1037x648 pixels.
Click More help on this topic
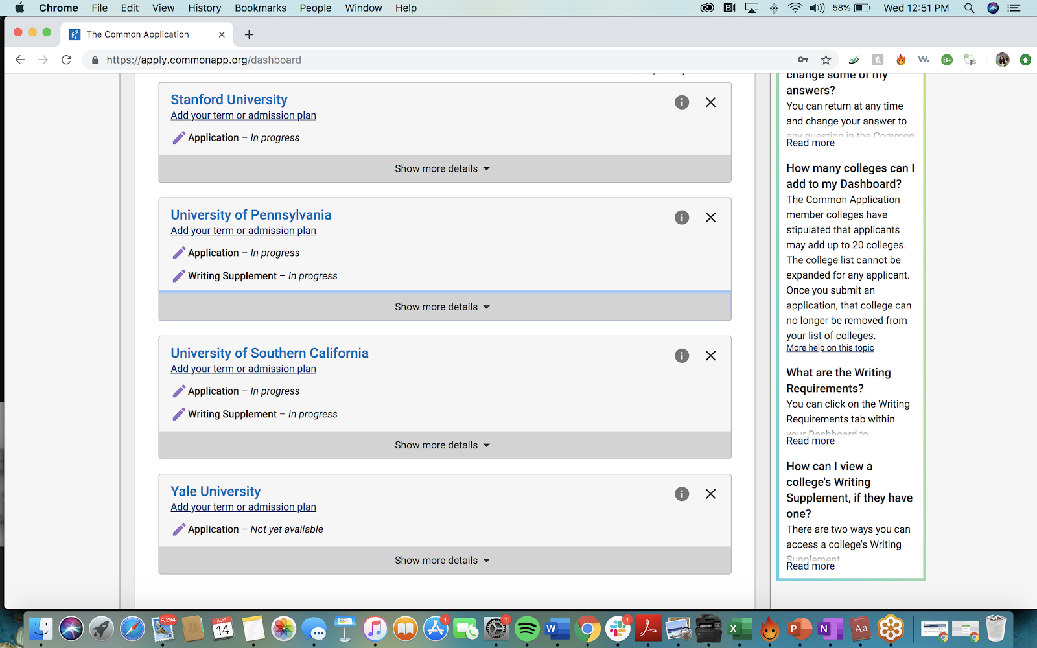830,348
